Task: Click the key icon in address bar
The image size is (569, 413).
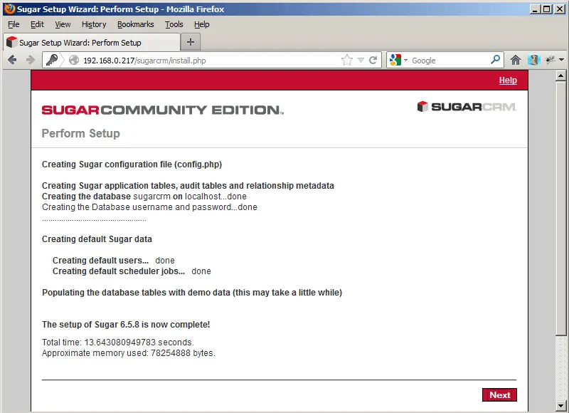Action: coord(52,60)
